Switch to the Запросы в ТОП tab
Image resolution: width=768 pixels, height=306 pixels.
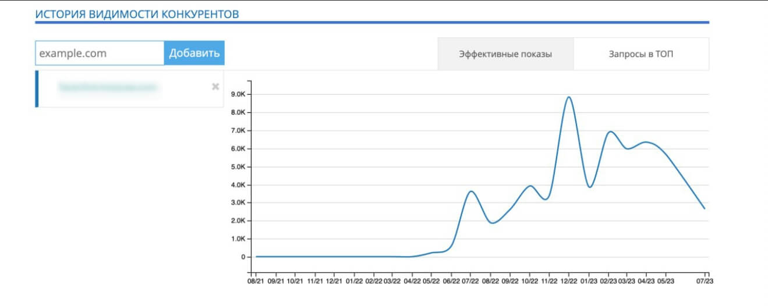coord(641,54)
